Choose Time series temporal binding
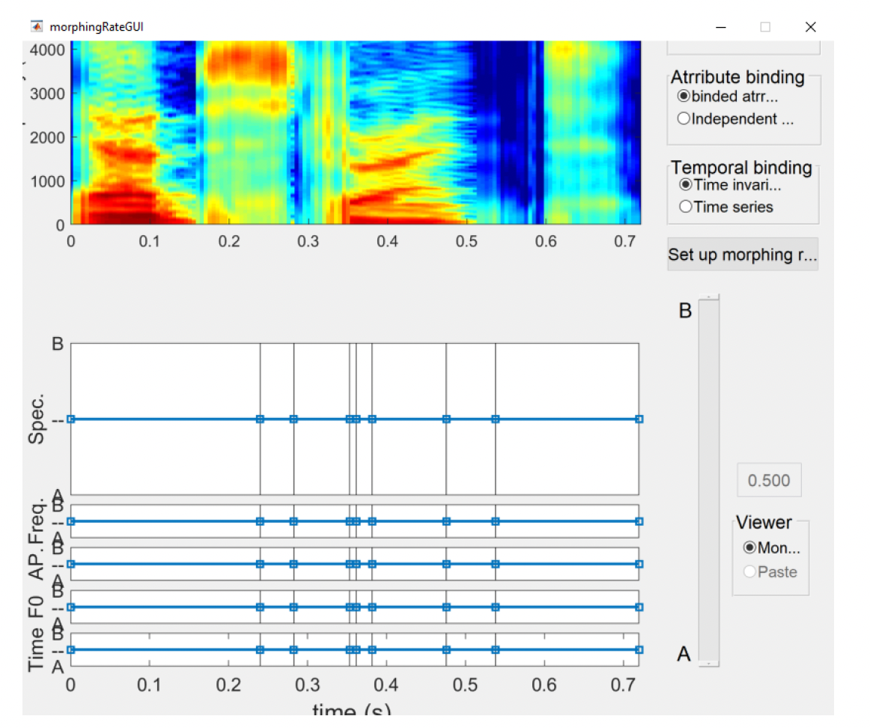 (x=726, y=207)
